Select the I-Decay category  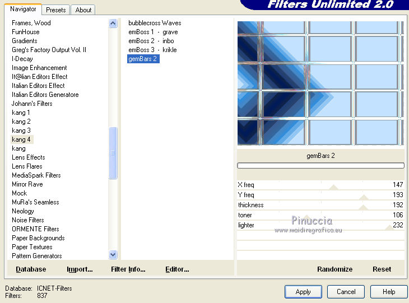pos(22,59)
